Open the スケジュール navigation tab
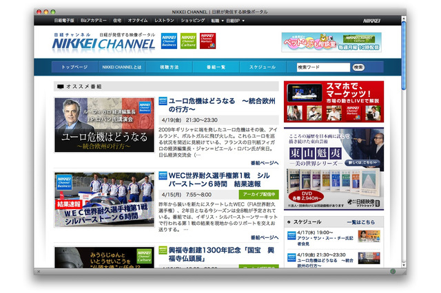This screenshot has width=441, height=293. 263,67
